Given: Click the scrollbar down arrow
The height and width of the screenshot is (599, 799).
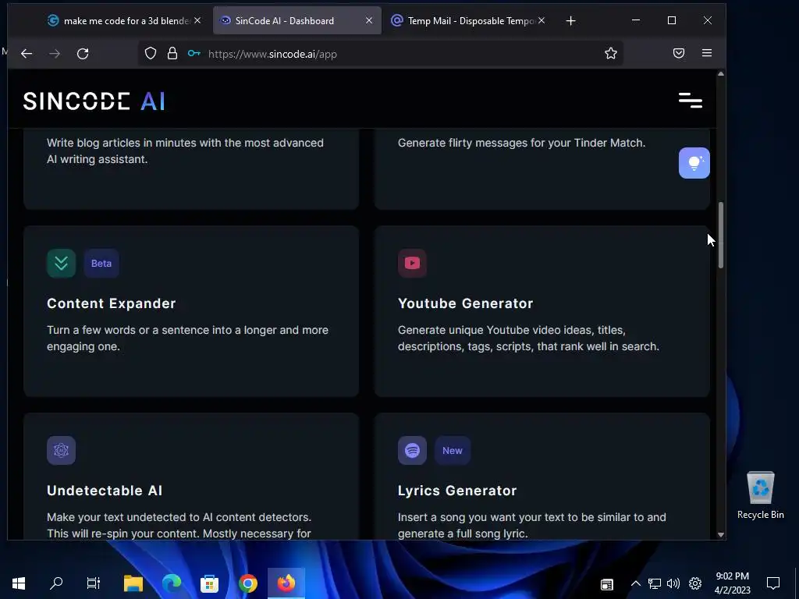Looking at the screenshot, I should point(720,534).
